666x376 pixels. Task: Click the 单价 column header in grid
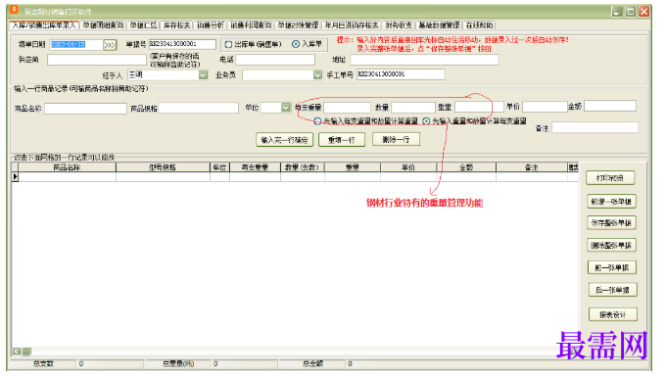tap(408, 167)
